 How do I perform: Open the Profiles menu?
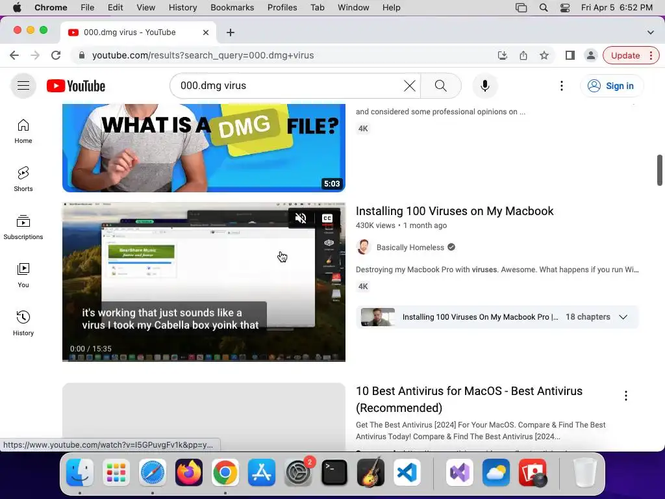282,8
